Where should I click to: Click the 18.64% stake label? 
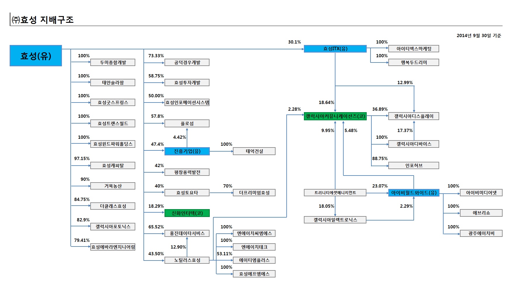click(x=326, y=103)
